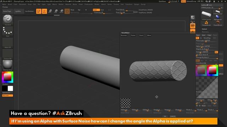227x127 pixels.
Task: Toggle the Persp perspective button
Action: click(193, 26)
